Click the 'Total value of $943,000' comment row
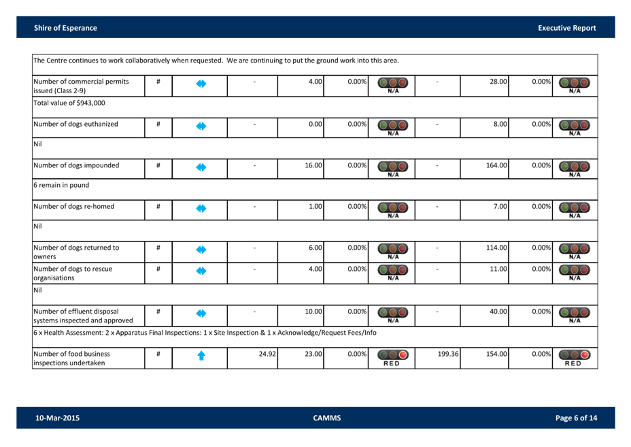This screenshot has height=447, width=631. point(69,103)
